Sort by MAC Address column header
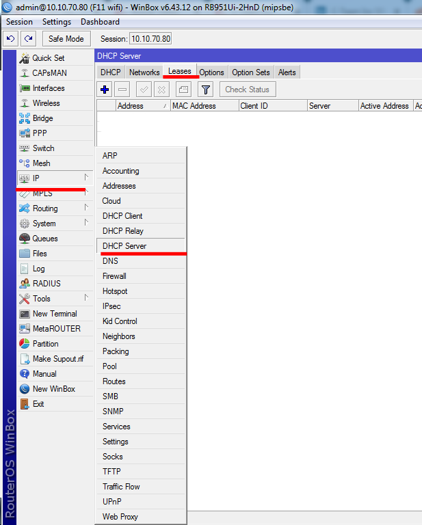 (205, 106)
